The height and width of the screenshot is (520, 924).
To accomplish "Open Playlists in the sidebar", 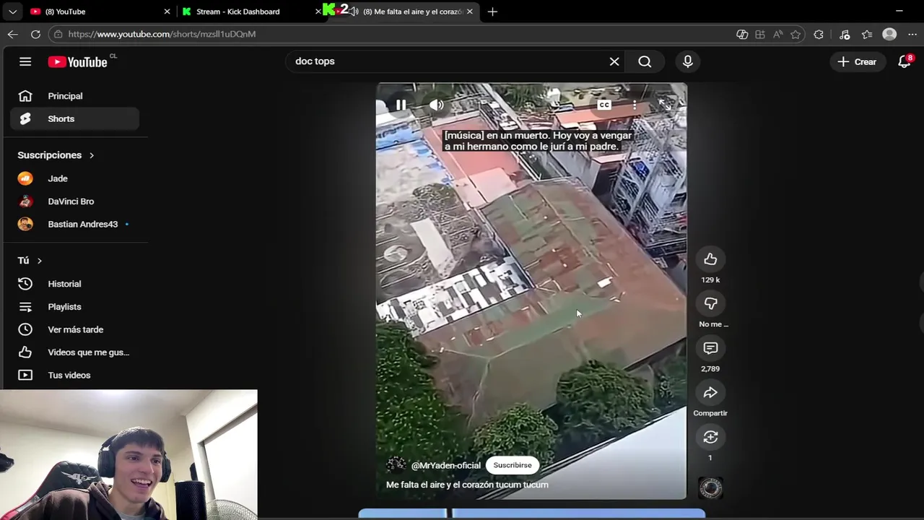I will click(x=75, y=307).
